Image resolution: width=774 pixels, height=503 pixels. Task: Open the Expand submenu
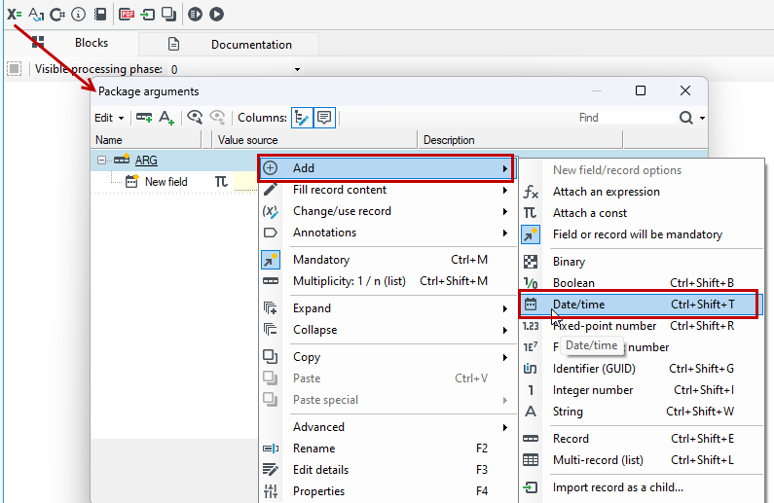click(386, 308)
